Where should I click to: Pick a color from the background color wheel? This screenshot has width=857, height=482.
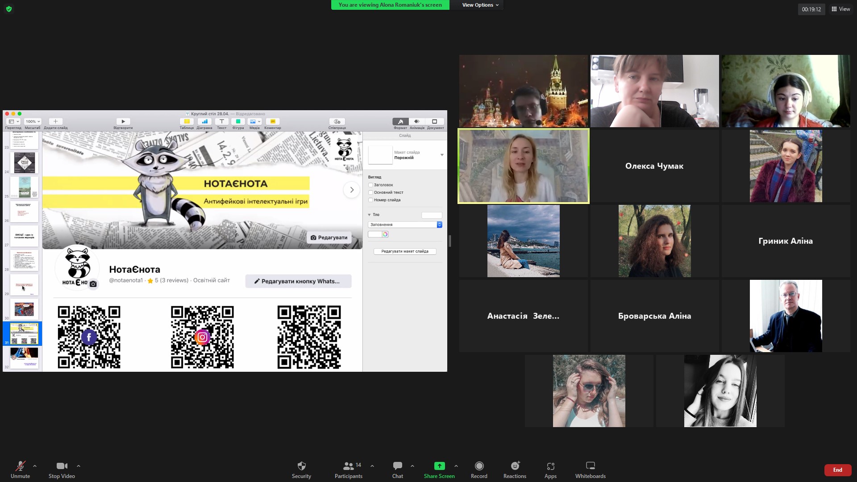(x=385, y=234)
